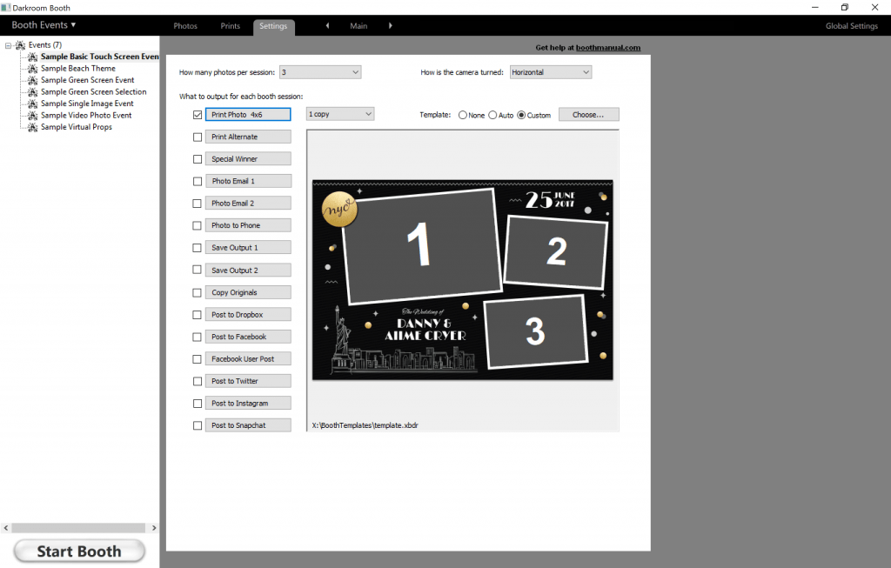This screenshot has width=891, height=568.
Task: Tick the Post to Instagram checkbox
Action: point(198,404)
